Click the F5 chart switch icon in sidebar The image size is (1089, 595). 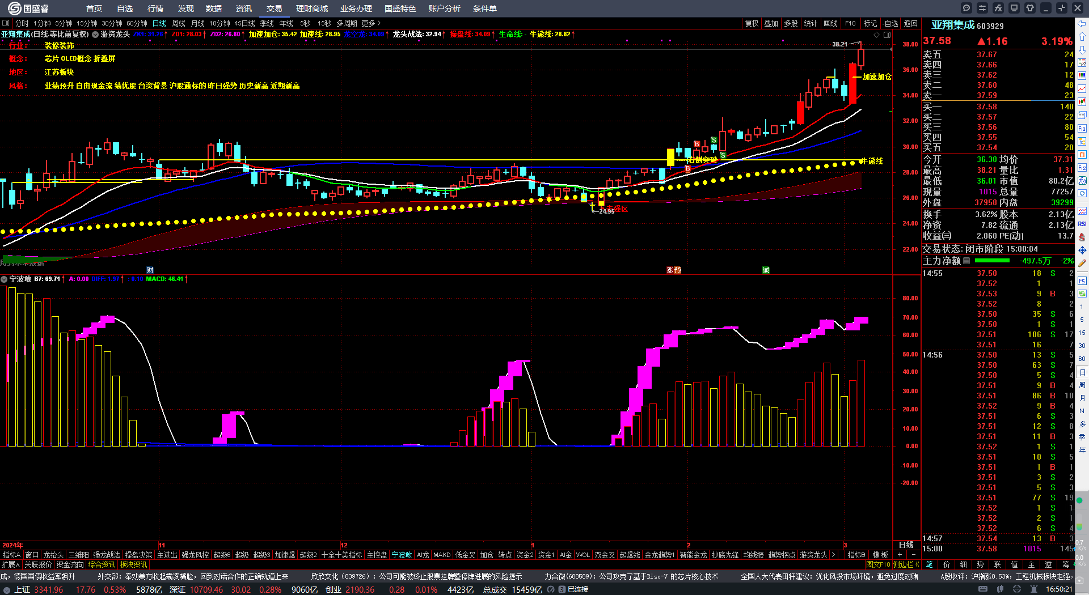pos(1082,281)
